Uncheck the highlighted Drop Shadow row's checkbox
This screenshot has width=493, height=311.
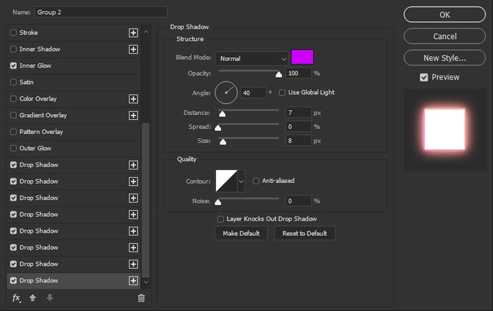[x=13, y=280]
